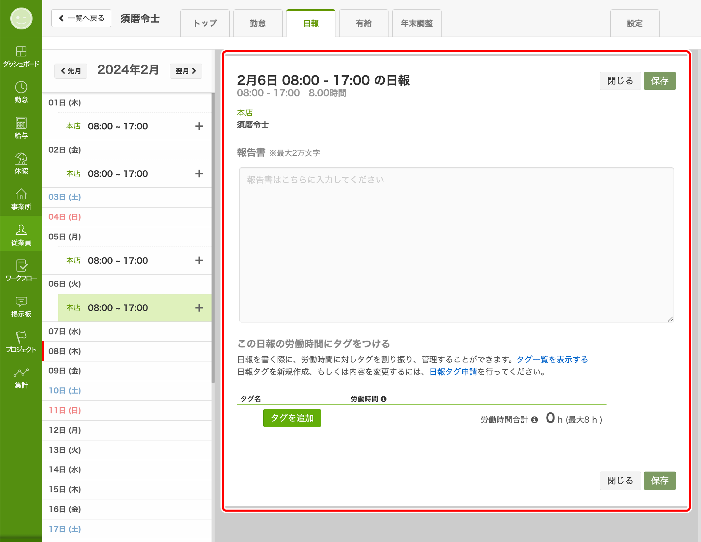701x542 pixels.
Task: Open the ダッシュボード sidebar icon
Action: [21, 57]
